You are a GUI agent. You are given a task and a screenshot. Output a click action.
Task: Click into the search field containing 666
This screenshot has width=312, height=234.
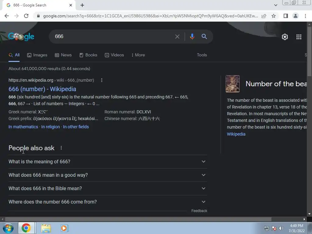(112, 37)
